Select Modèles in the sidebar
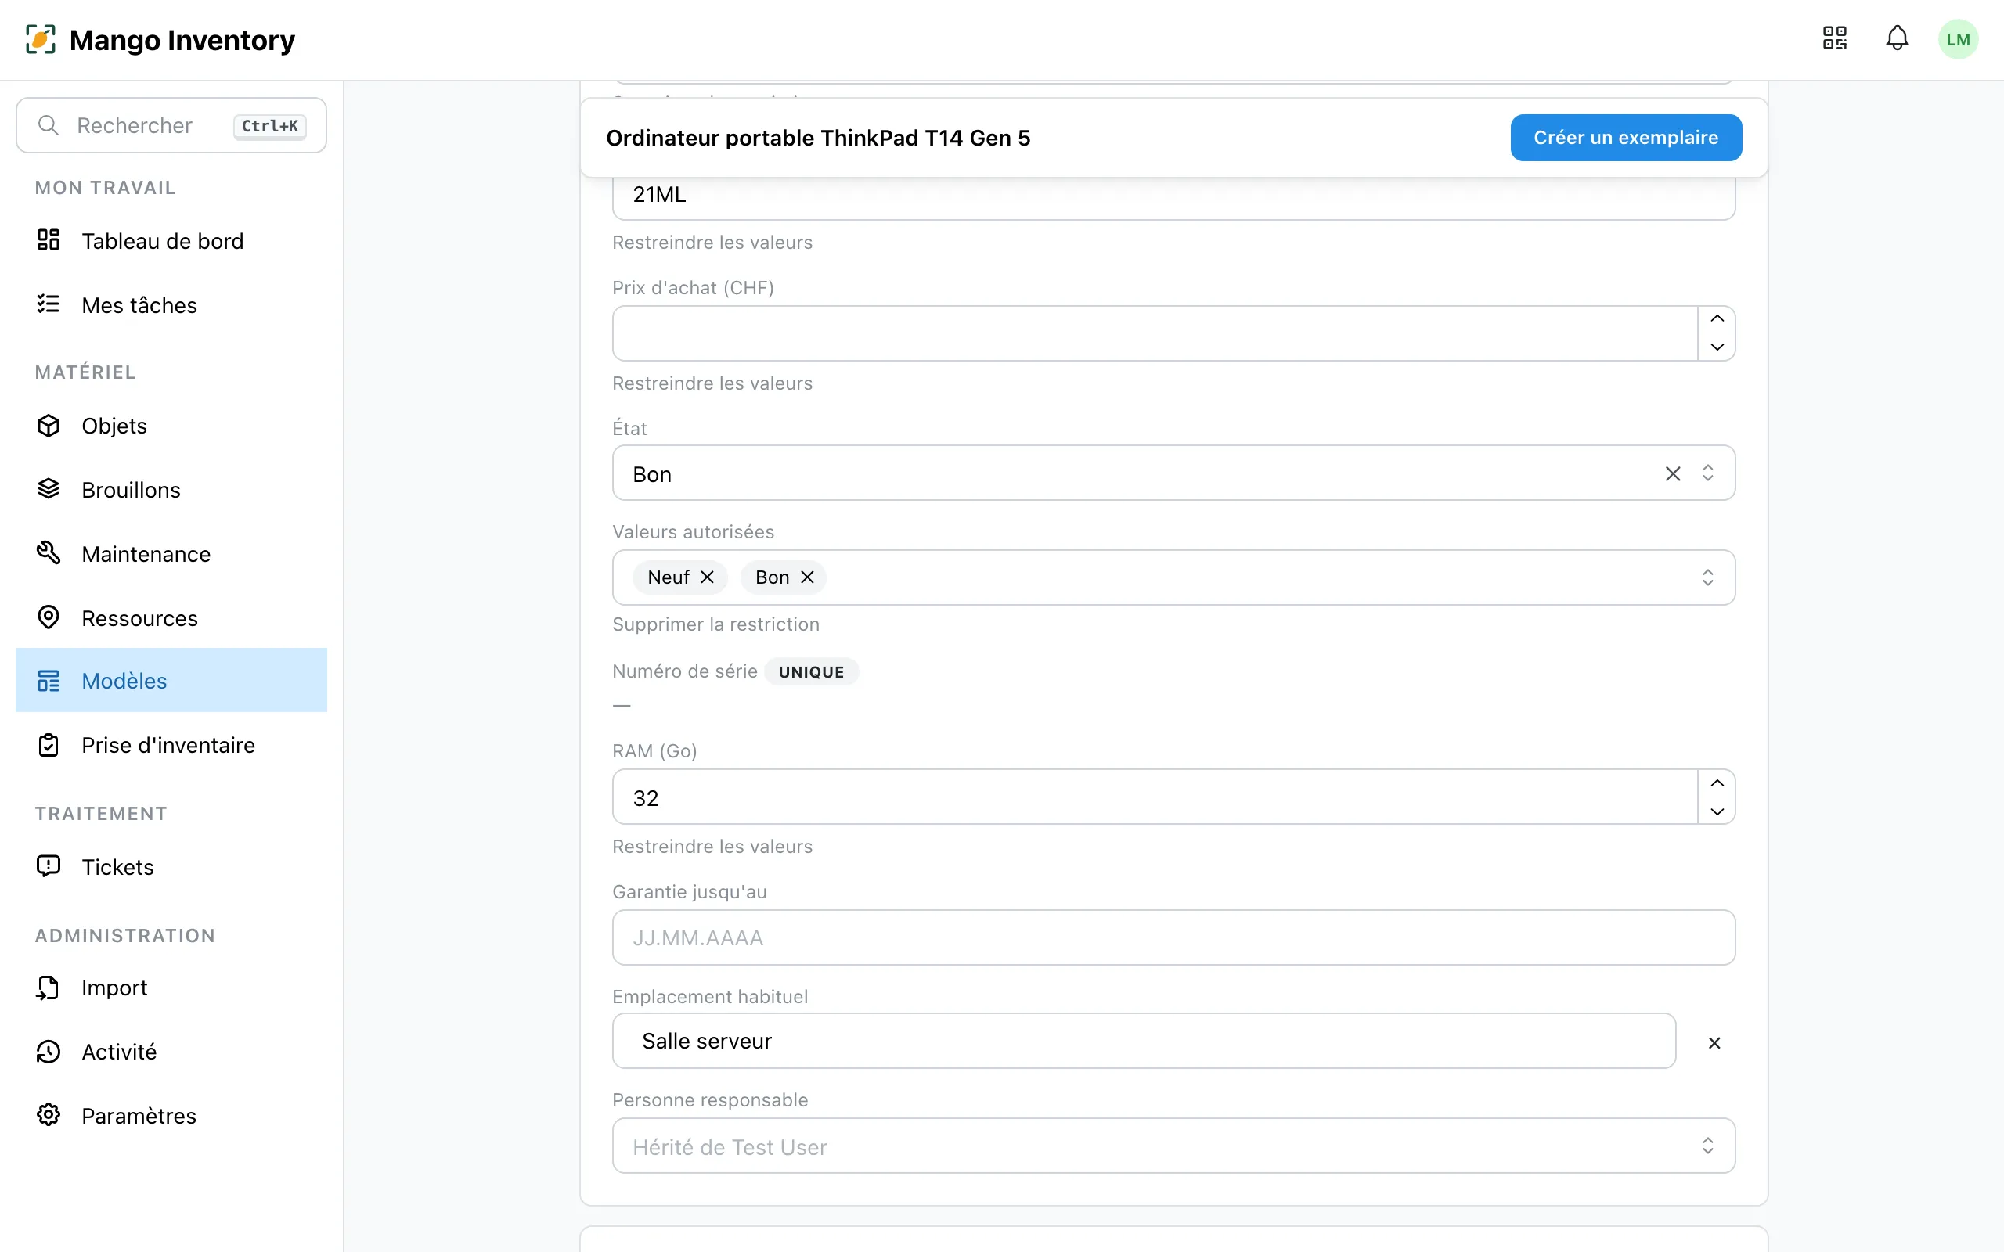The height and width of the screenshot is (1252, 2004). 171,681
